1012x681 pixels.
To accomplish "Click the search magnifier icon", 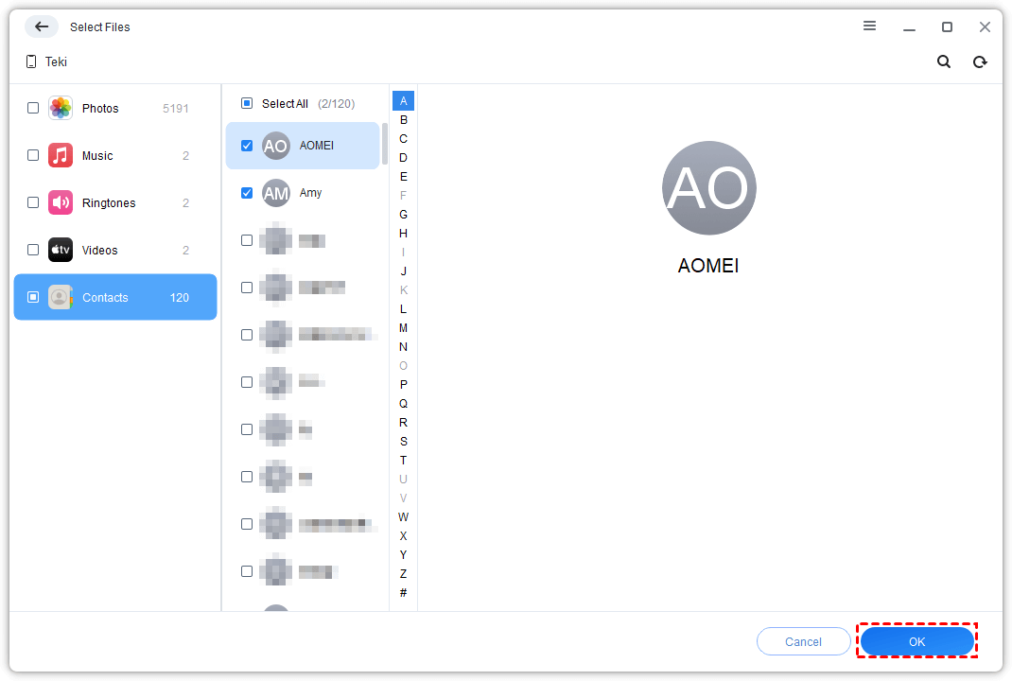I will pos(943,61).
